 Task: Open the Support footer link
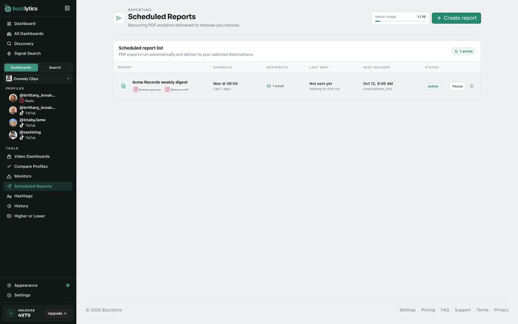[x=463, y=310]
